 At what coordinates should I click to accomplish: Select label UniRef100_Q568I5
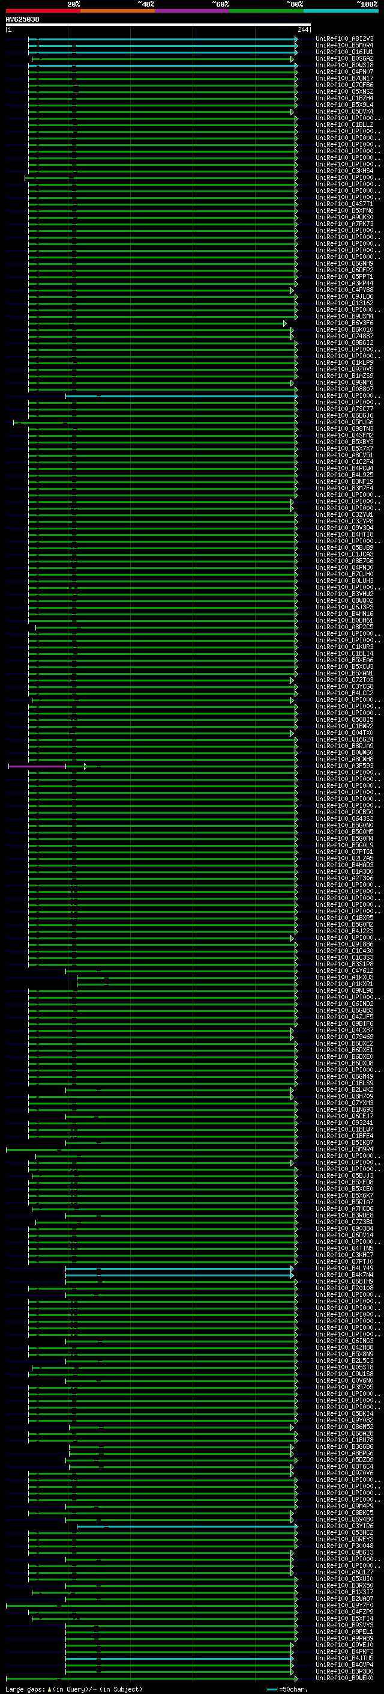[x=344, y=719]
